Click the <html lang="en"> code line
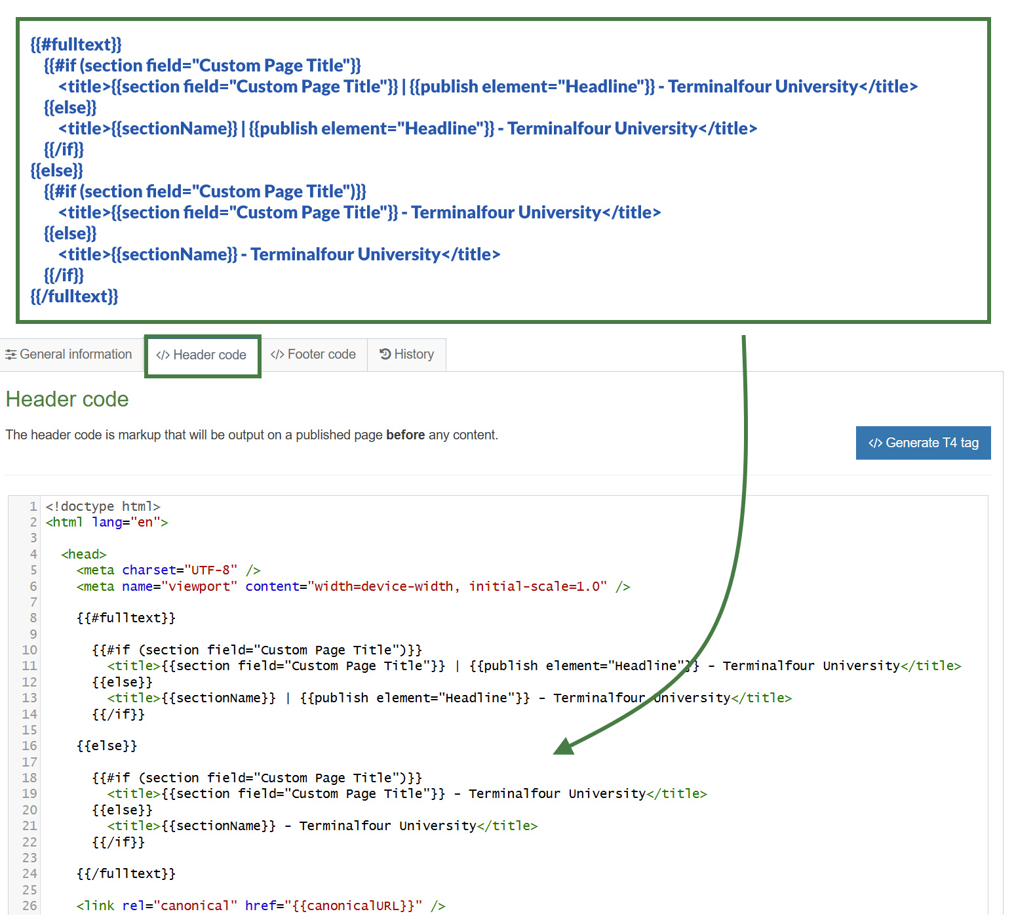 point(107,522)
